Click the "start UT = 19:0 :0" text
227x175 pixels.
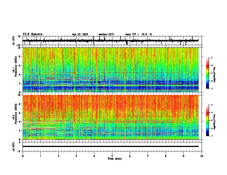point(138,34)
